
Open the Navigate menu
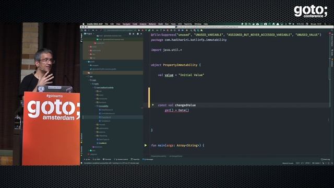(x=126, y=24)
